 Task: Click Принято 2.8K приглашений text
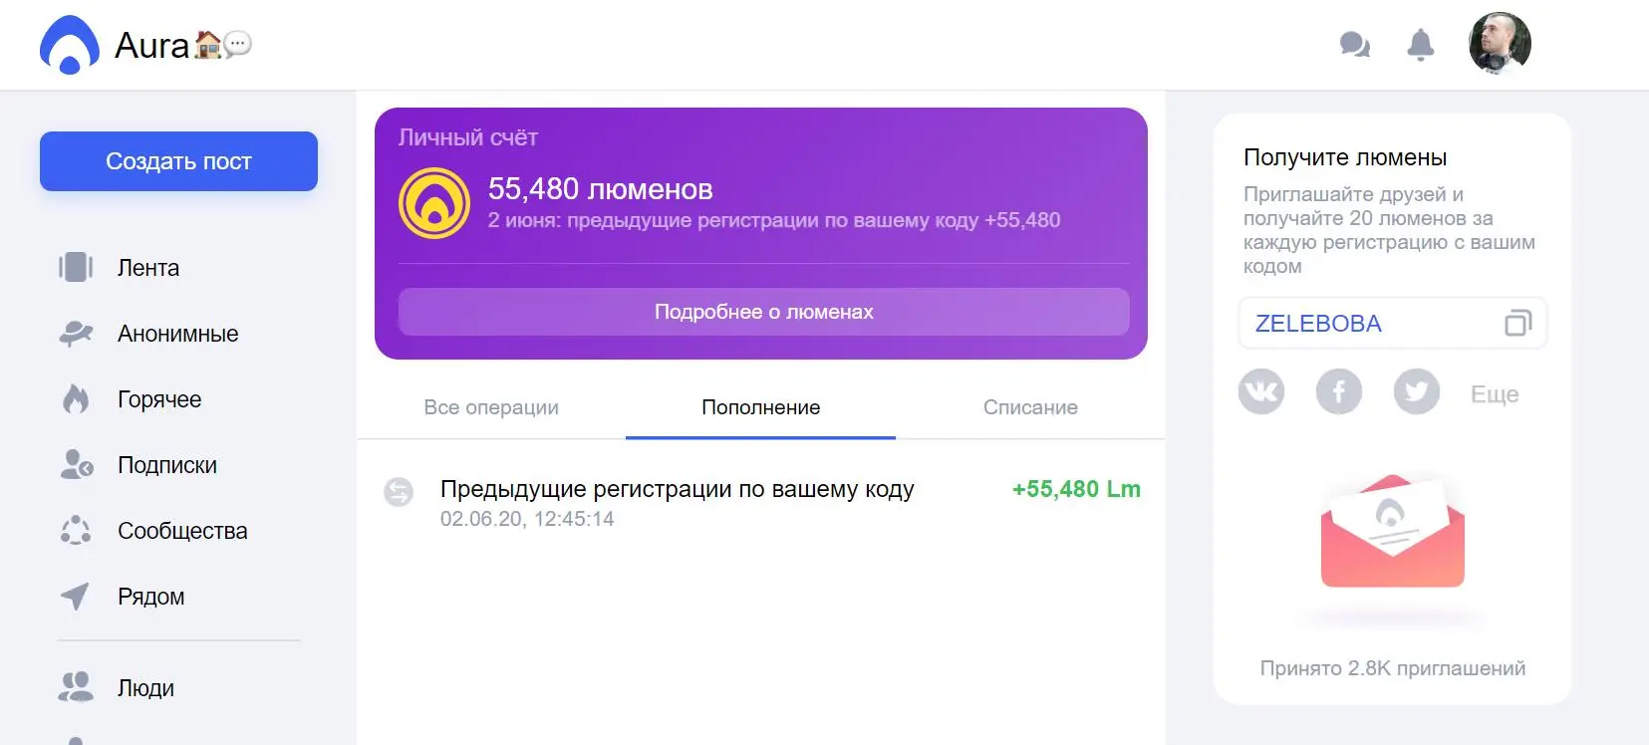pos(1392,668)
